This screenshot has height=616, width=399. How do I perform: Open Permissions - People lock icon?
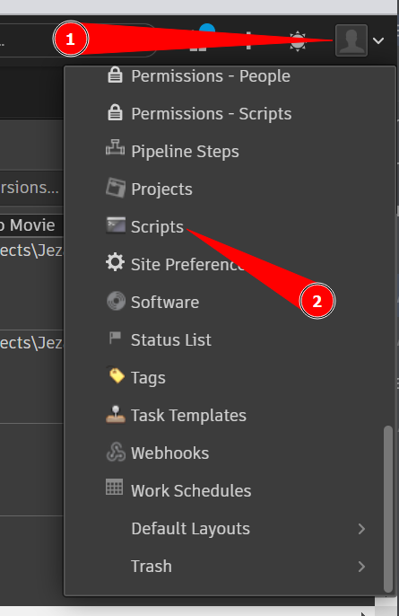click(x=115, y=75)
